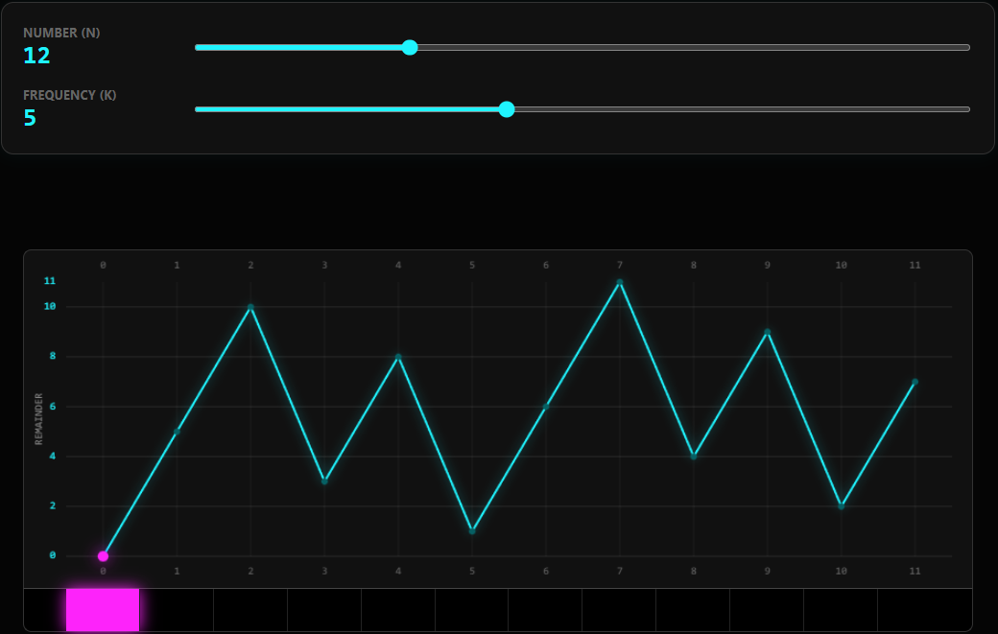Click the Frequency value readout showing 5
998x634 pixels.
[x=30, y=118]
